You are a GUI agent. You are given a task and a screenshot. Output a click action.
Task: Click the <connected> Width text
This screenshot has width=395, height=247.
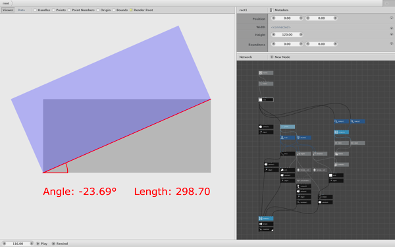tap(280, 27)
